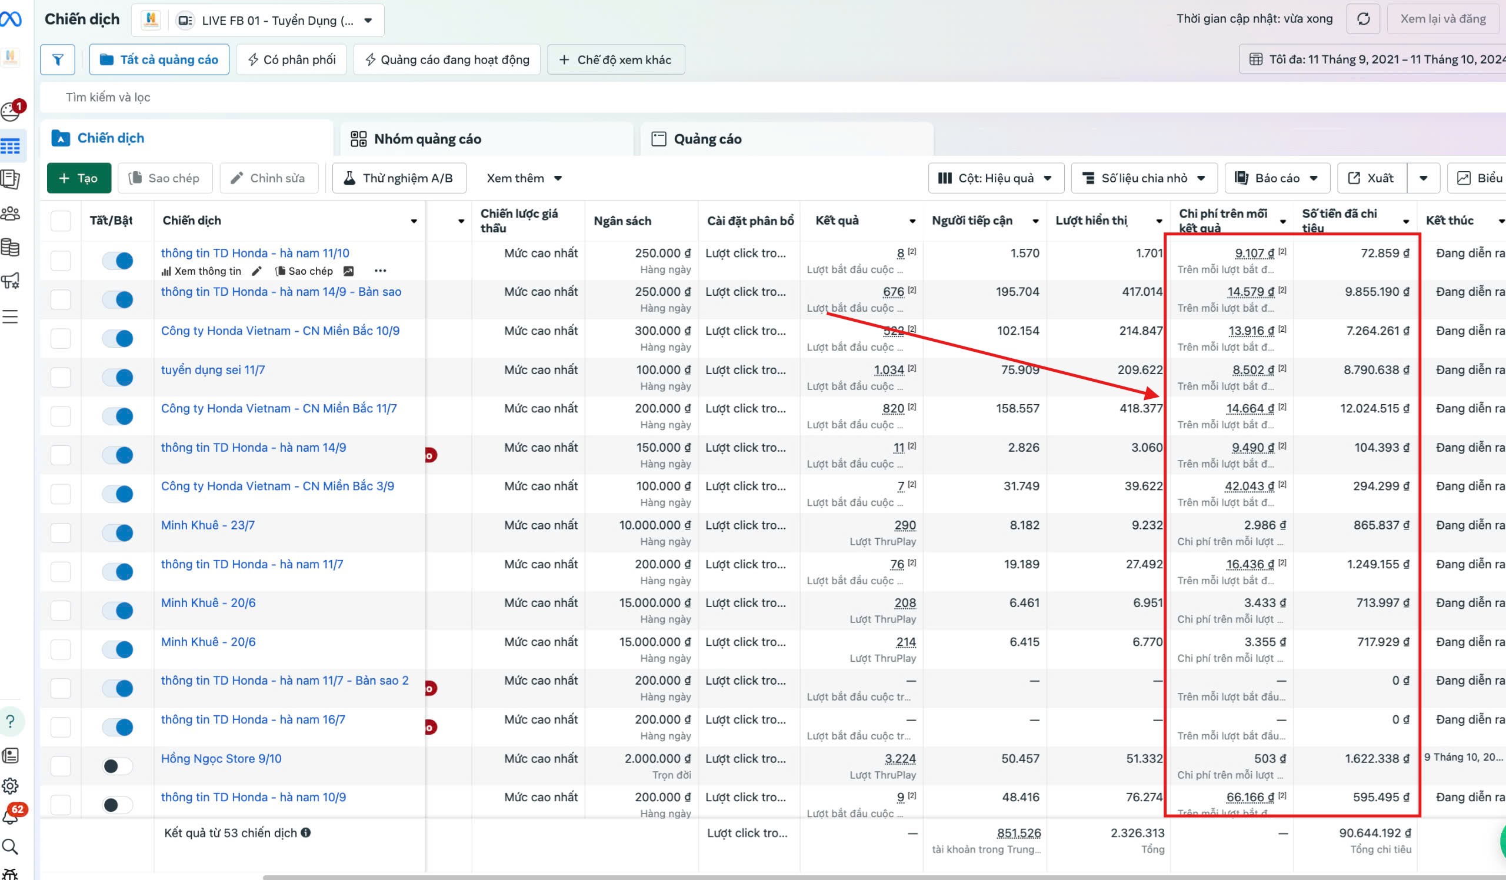Click the info icon beside Kết quả từ 53 chiến dịch
The image size is (1506, 880).
click(306, 833)
